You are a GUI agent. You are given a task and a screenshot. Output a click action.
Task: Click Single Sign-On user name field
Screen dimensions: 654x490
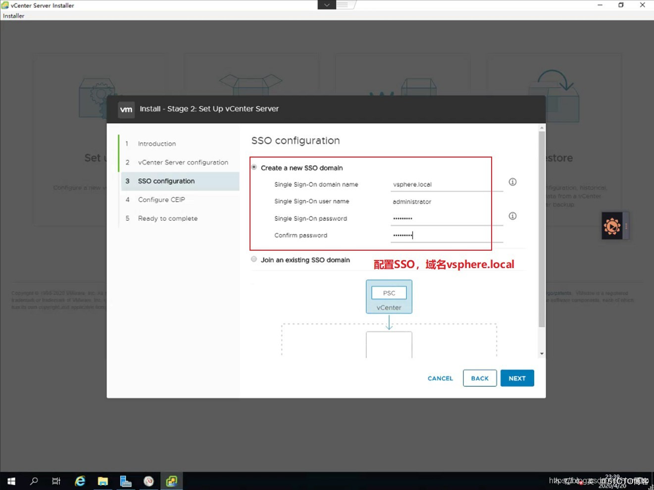pos(447,202)
